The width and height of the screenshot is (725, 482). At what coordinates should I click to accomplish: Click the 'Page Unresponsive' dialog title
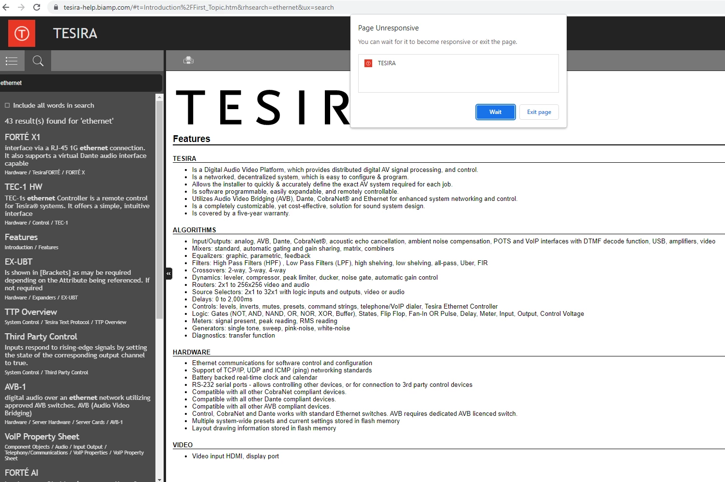[x=388, y=28]
